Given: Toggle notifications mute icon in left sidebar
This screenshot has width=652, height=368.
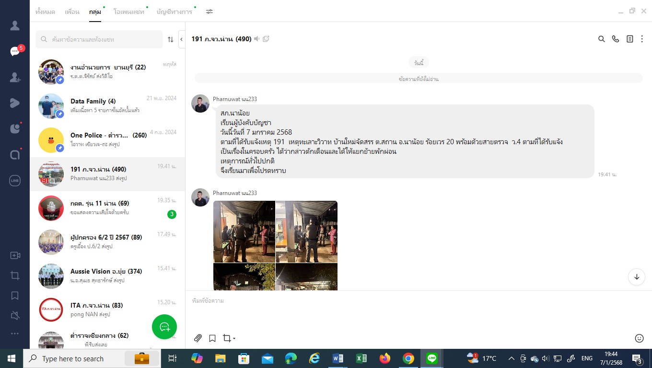Looking at the screenshot, I should click(x=15, y=315).
